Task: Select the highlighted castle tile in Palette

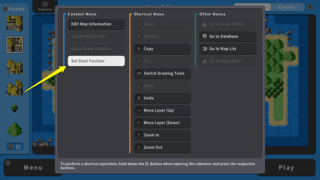Action: pos(15,45)
